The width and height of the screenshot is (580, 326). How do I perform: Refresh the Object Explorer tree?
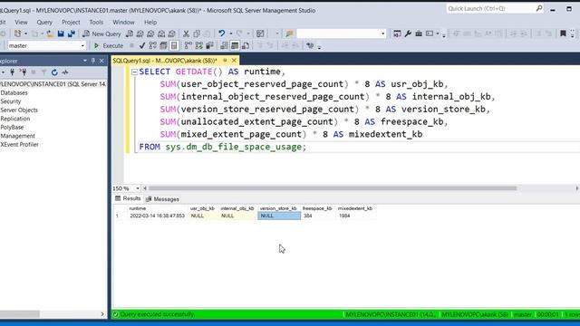coord(54,72)
